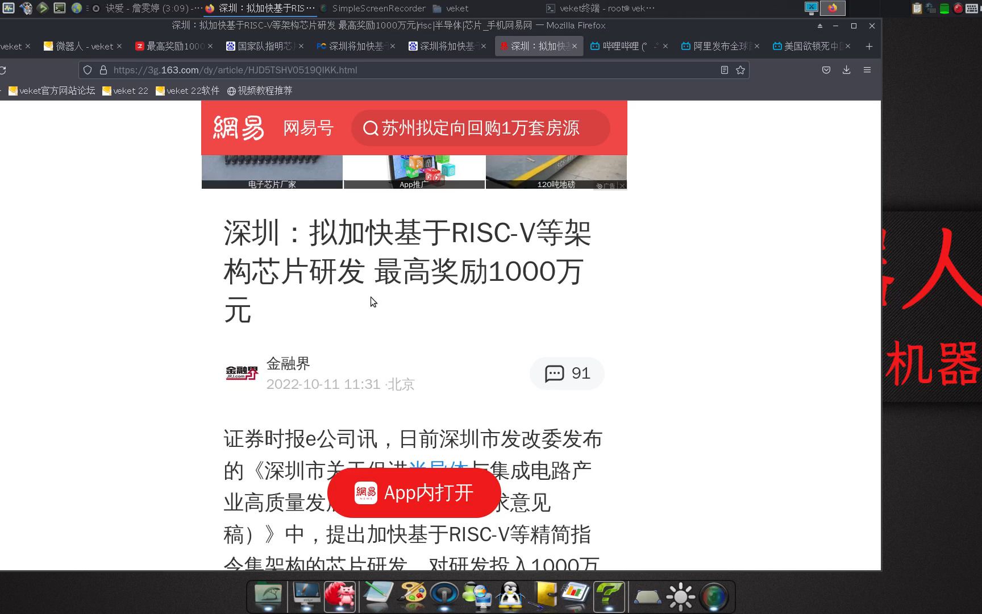
Task: Open the clipboard tray icon
Action: coord(917,8)
